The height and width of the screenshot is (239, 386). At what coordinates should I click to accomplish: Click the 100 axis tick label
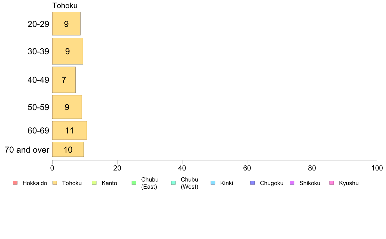click(377, 168)
